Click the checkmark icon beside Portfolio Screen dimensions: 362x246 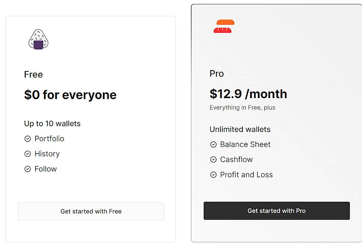pyautogui.click(x=27, y=139)
